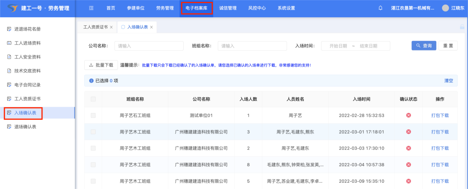Image resolution: width=468 pixels, height=189 pixels.
Task: Check the box for 周子艺石工班组 row
Action: click(93, 115)
